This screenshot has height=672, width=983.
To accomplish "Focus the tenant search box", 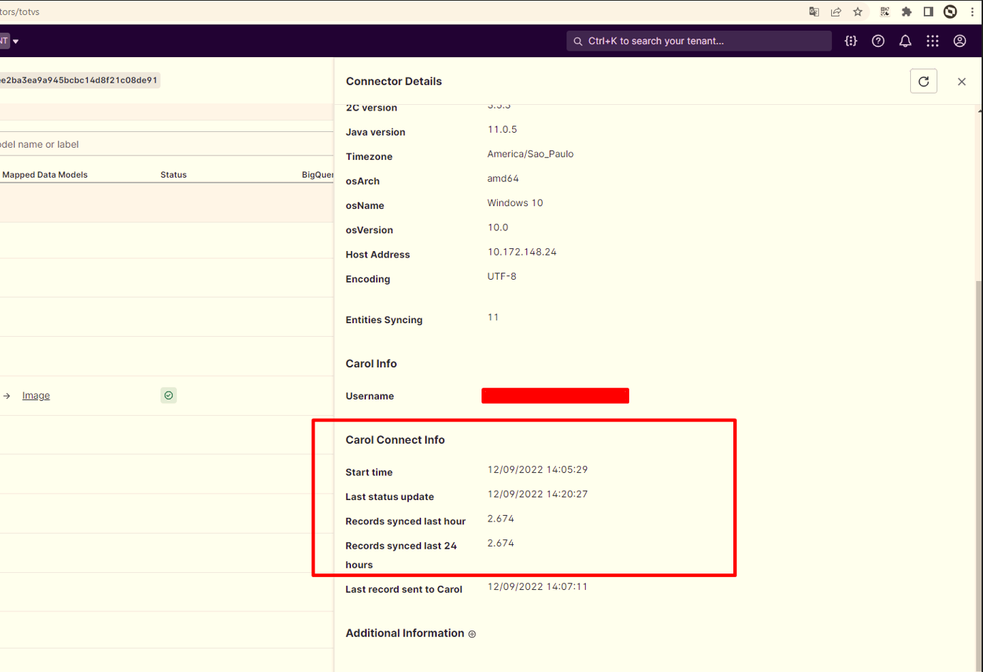I will coord(699,41).
